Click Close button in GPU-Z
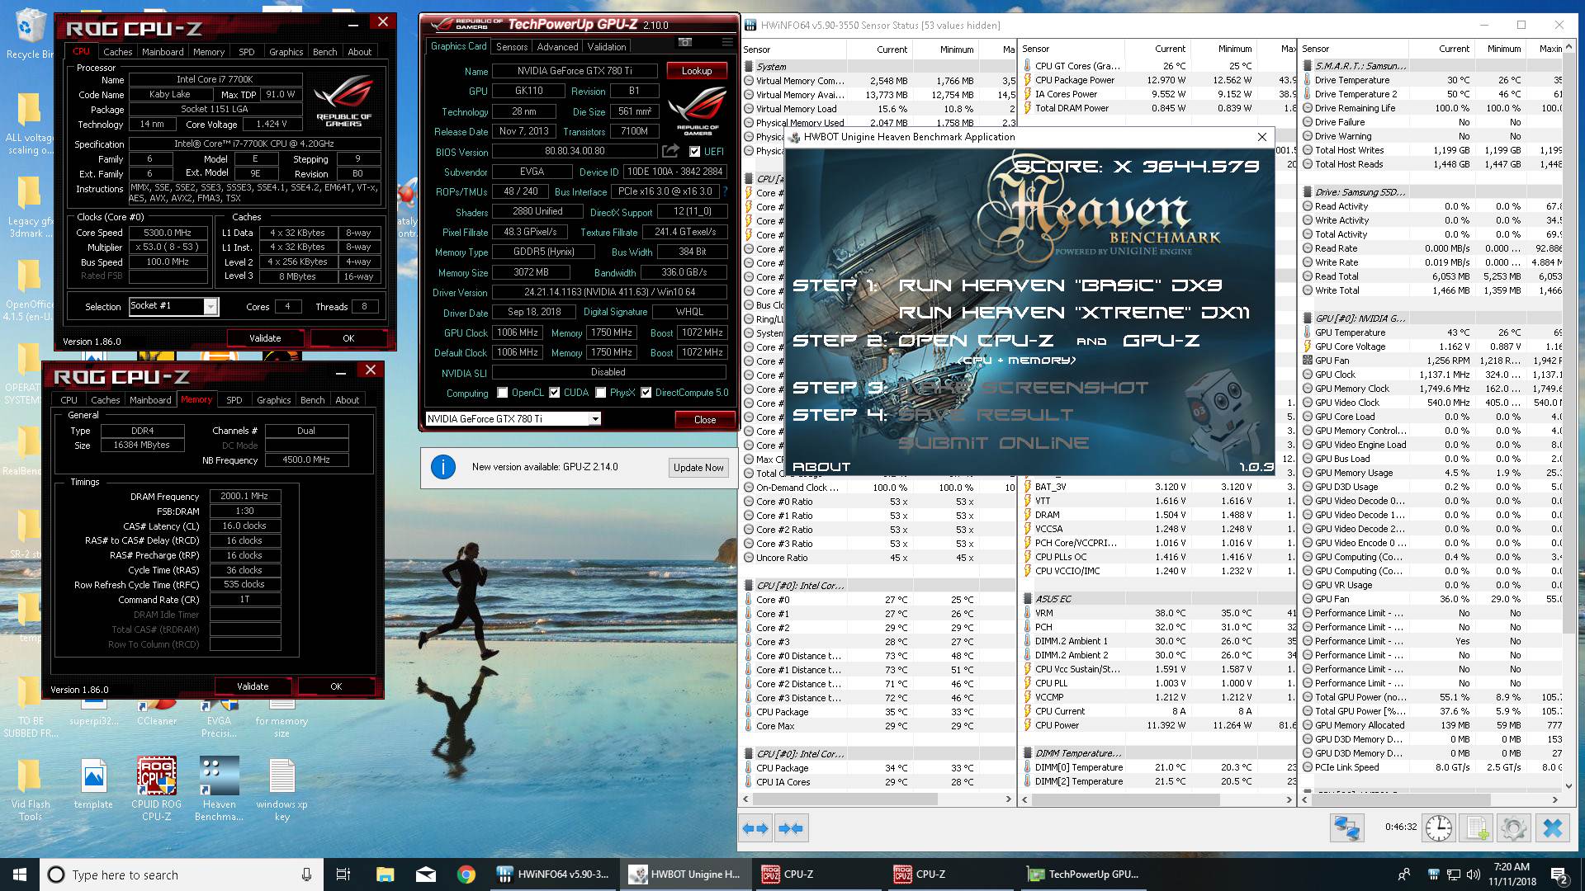This screenshot has height=891, width=1585. (704, 420)
